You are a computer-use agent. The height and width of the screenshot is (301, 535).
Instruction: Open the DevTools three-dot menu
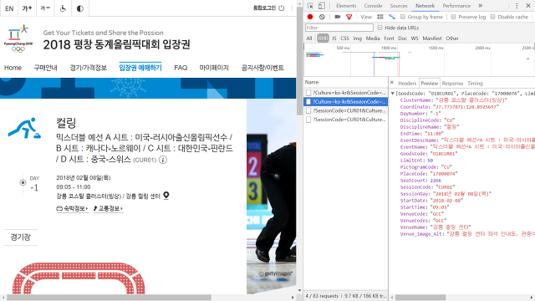click(x=517, y=6)
